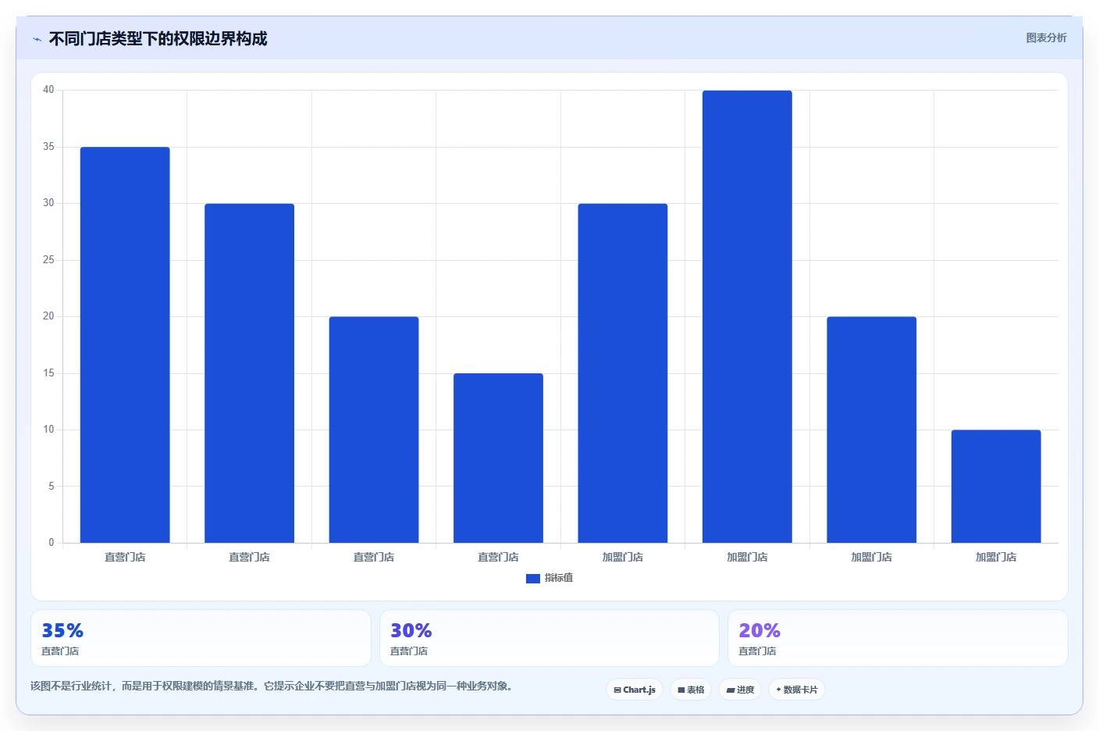The image size is (1099, 731).
Task: Click the y-axis label 0
Action: (x=52, y=543)
